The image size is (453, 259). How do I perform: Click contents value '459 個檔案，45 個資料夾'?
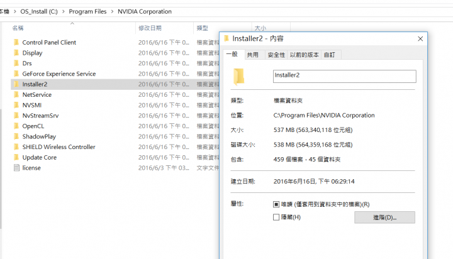click(x=307, y=160)
